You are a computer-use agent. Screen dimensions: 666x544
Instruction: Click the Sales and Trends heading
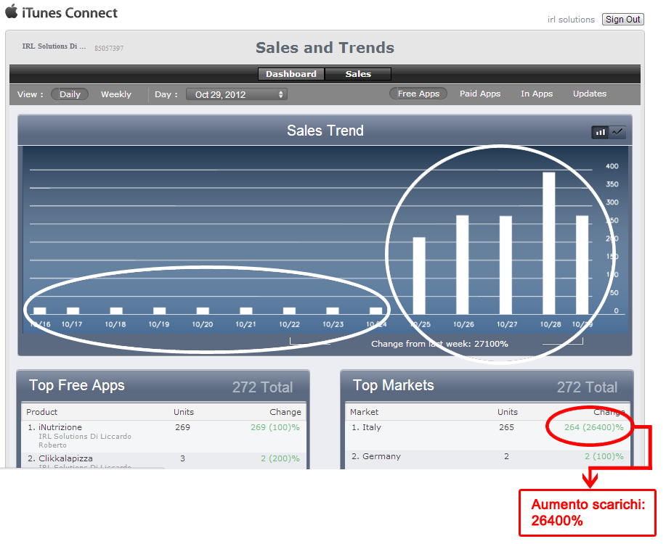[325, 48]
